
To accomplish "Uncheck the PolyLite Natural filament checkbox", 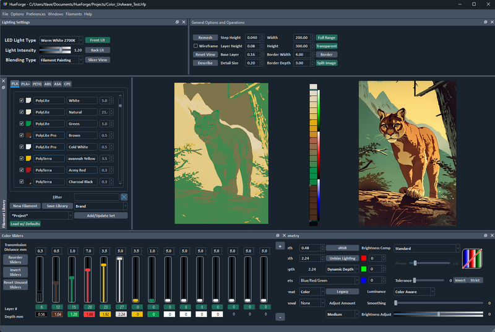I will tap(22, 112).
